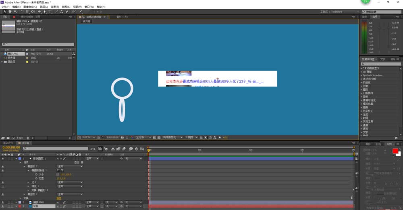
Task: Click the trash delete icon in Project panel
Action: pos(28,138)
